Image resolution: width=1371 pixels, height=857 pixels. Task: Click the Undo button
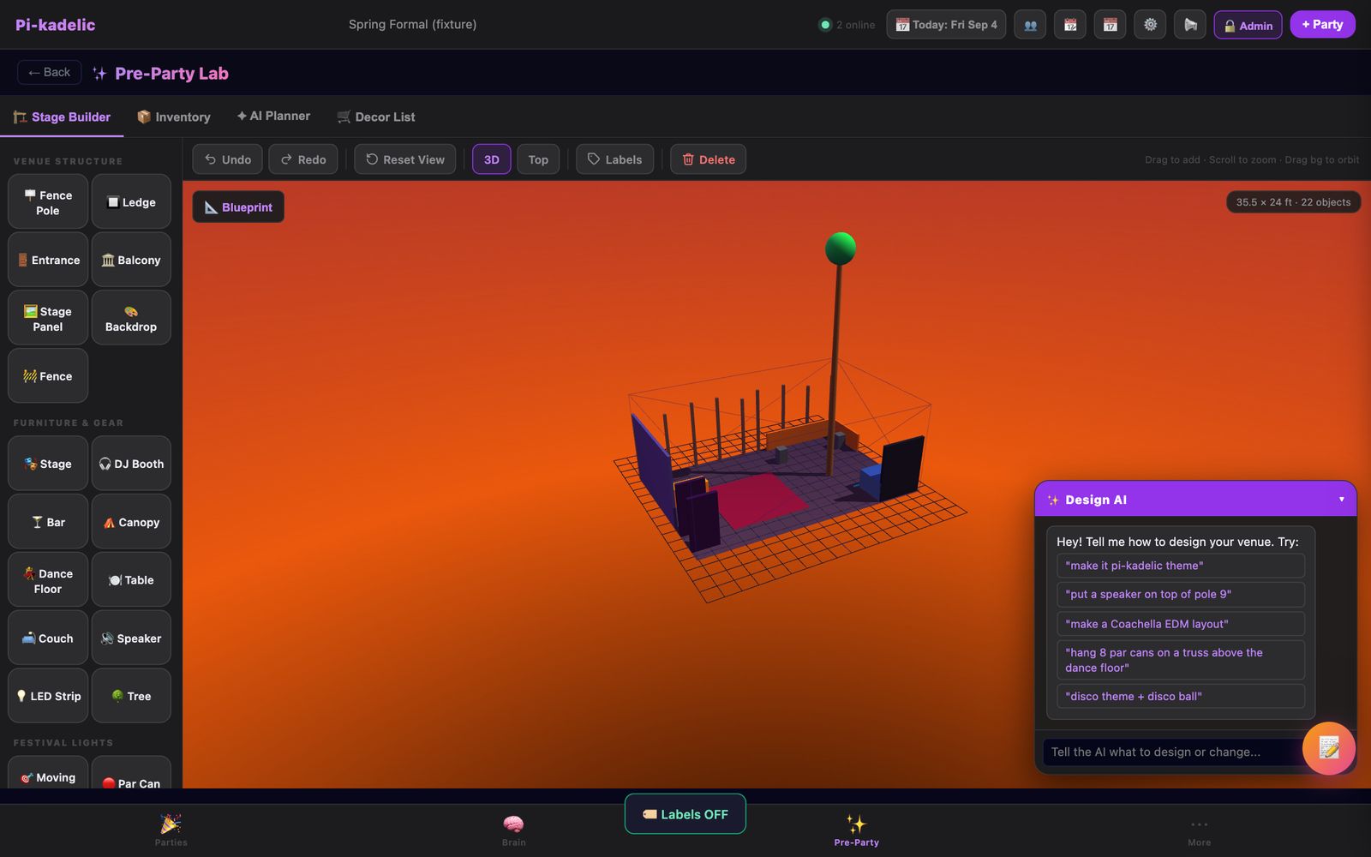pos(228,159)
